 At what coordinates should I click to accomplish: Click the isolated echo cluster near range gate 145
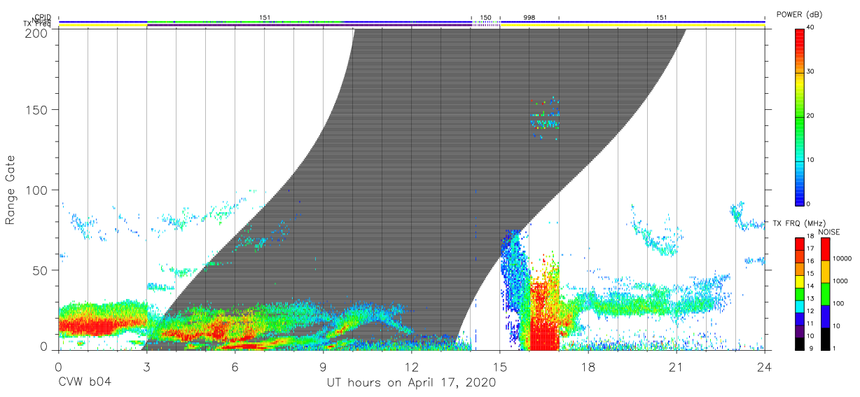tap(546, 118)
